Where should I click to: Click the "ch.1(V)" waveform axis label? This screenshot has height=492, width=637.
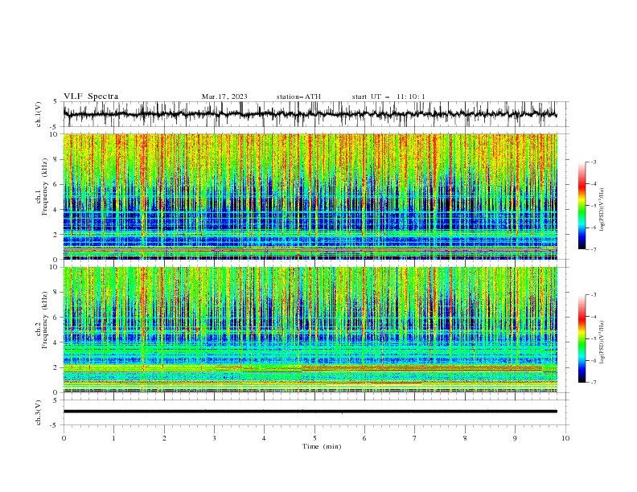[39, 114]
